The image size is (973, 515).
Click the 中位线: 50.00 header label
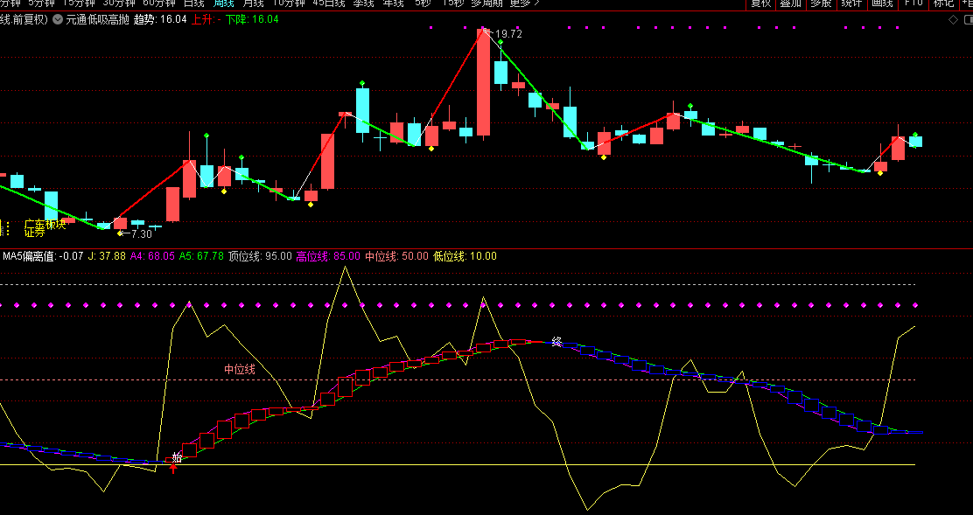[x=396, y=256]
